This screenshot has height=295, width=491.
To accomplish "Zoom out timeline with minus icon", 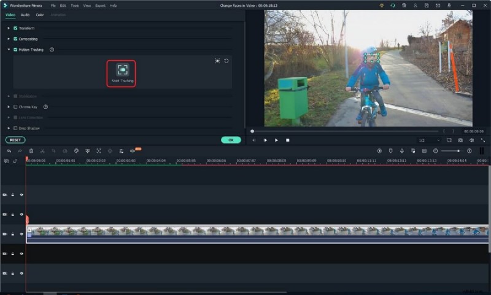I will click(x=436, y=151).
